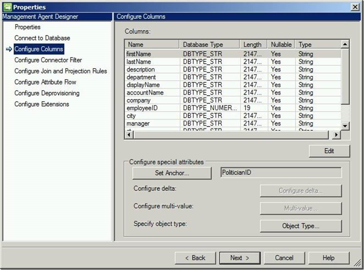Screen dimensions: 364x270
Task: Select the manager column row
Action: pyautogui.click(x=233, y=123)
